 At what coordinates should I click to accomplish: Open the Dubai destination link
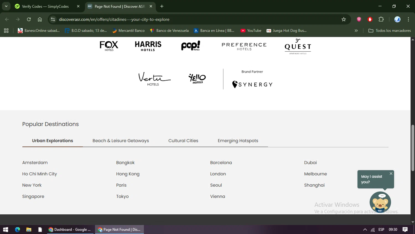click(x=310, y=163)
